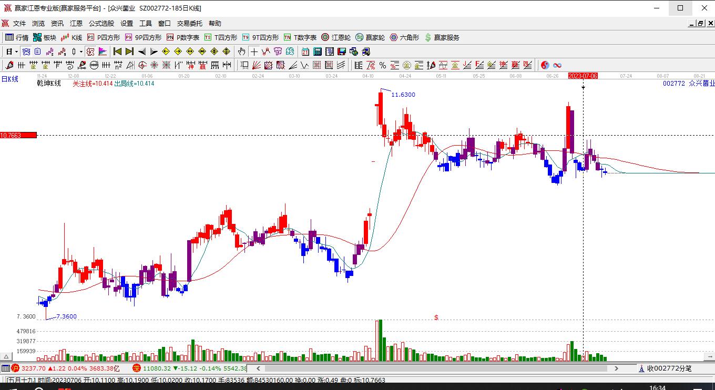Image resolution: width=715 pixels, height=390 pixels.
Task: Click the 2023-07-06 date marker
Action: pos(583,76)
